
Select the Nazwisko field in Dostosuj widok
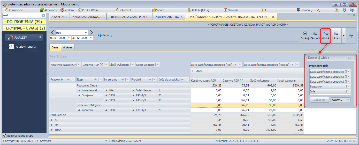[x=328, y=86]
